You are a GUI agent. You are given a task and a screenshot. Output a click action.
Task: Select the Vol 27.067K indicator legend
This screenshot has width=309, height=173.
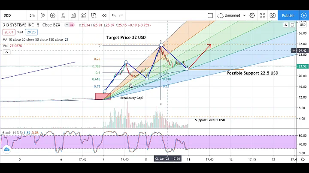pos(12,46)
